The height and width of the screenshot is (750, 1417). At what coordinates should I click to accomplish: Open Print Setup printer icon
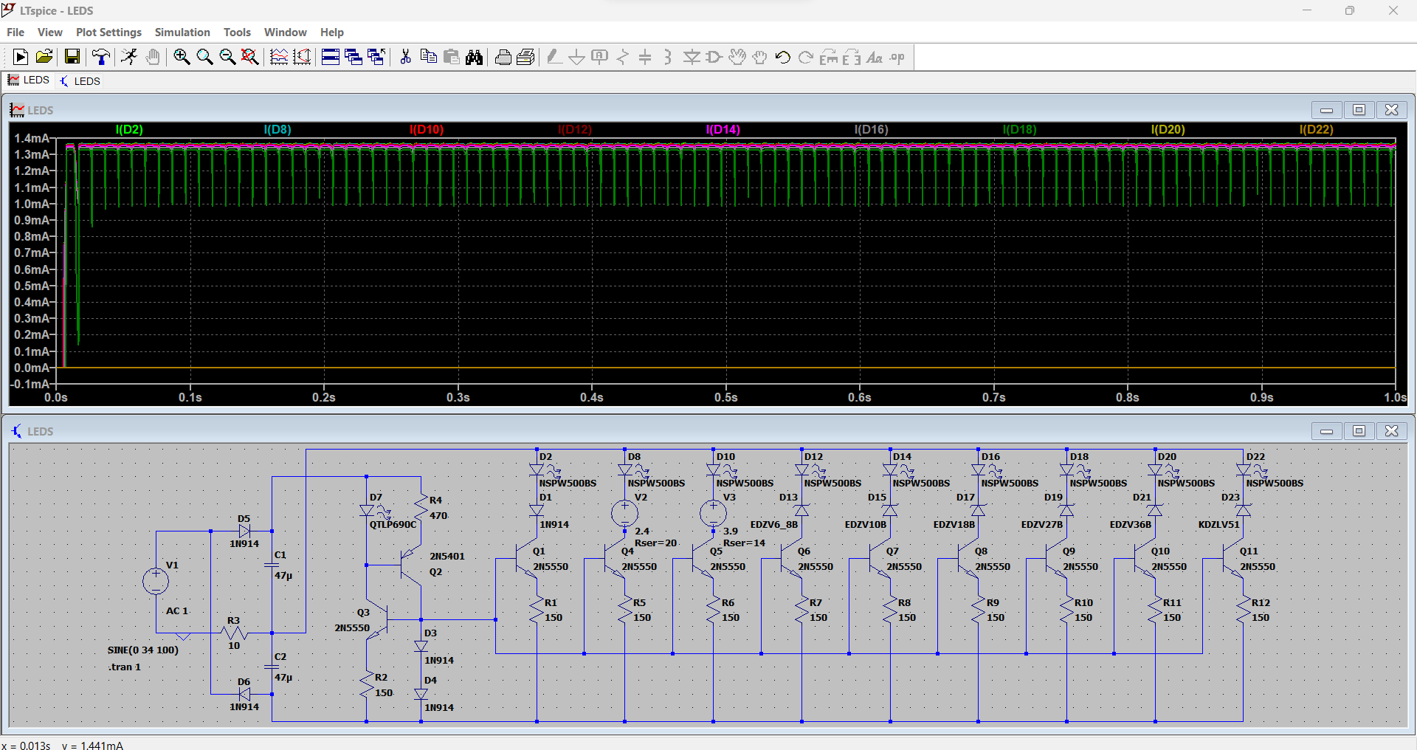click(503, 57)
